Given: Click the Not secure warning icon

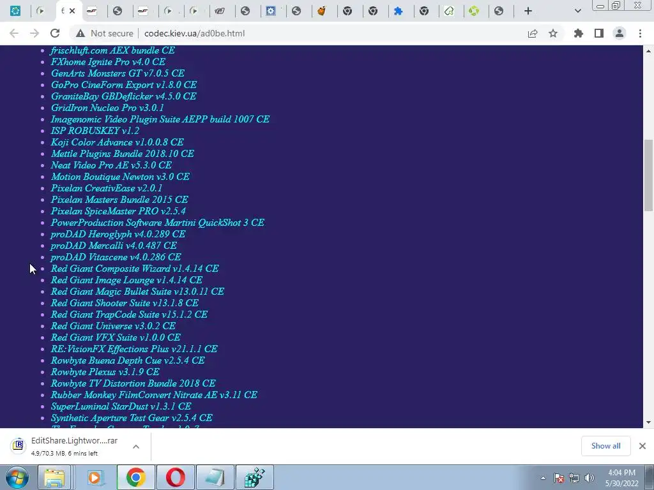Looking at the screenshot, I should (x=80, y=33).
